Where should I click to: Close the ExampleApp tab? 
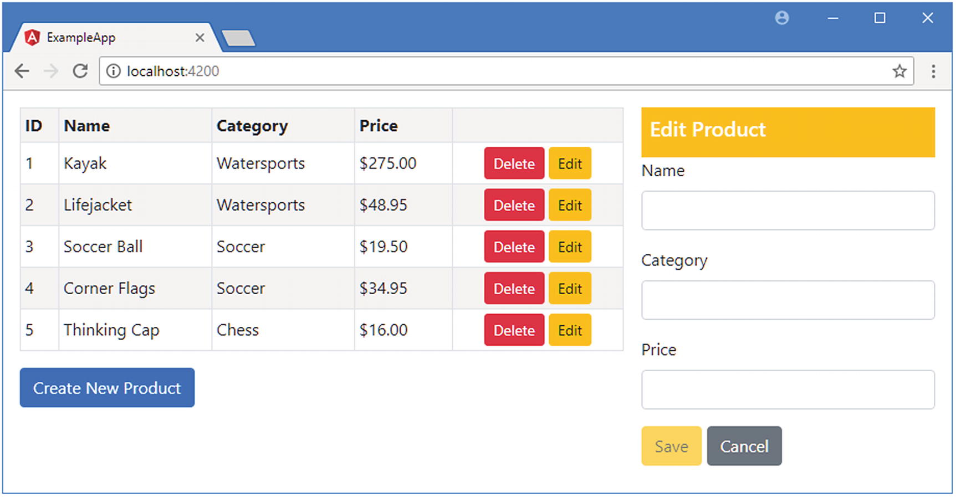[200, 38]
